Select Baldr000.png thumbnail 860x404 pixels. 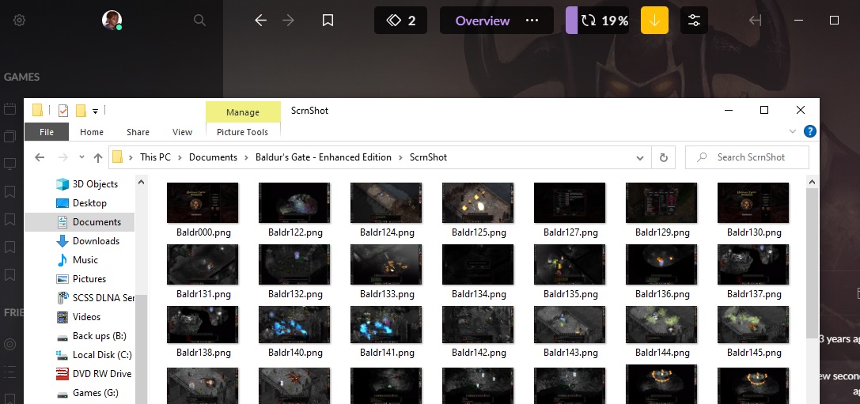tap(203, 203)
